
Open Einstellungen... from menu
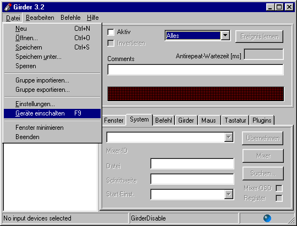(x=52, y=104)
